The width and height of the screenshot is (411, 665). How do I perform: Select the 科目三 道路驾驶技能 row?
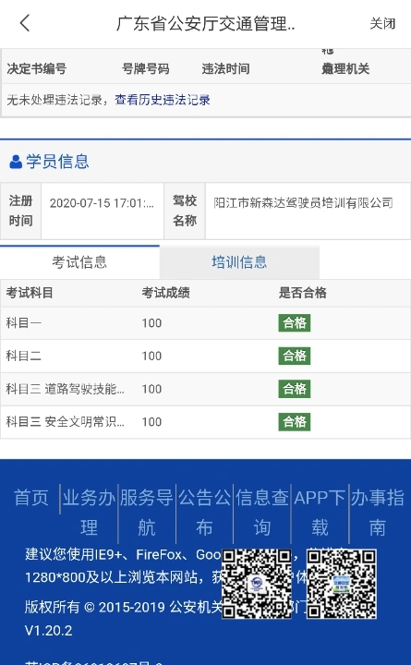[205, 389]
